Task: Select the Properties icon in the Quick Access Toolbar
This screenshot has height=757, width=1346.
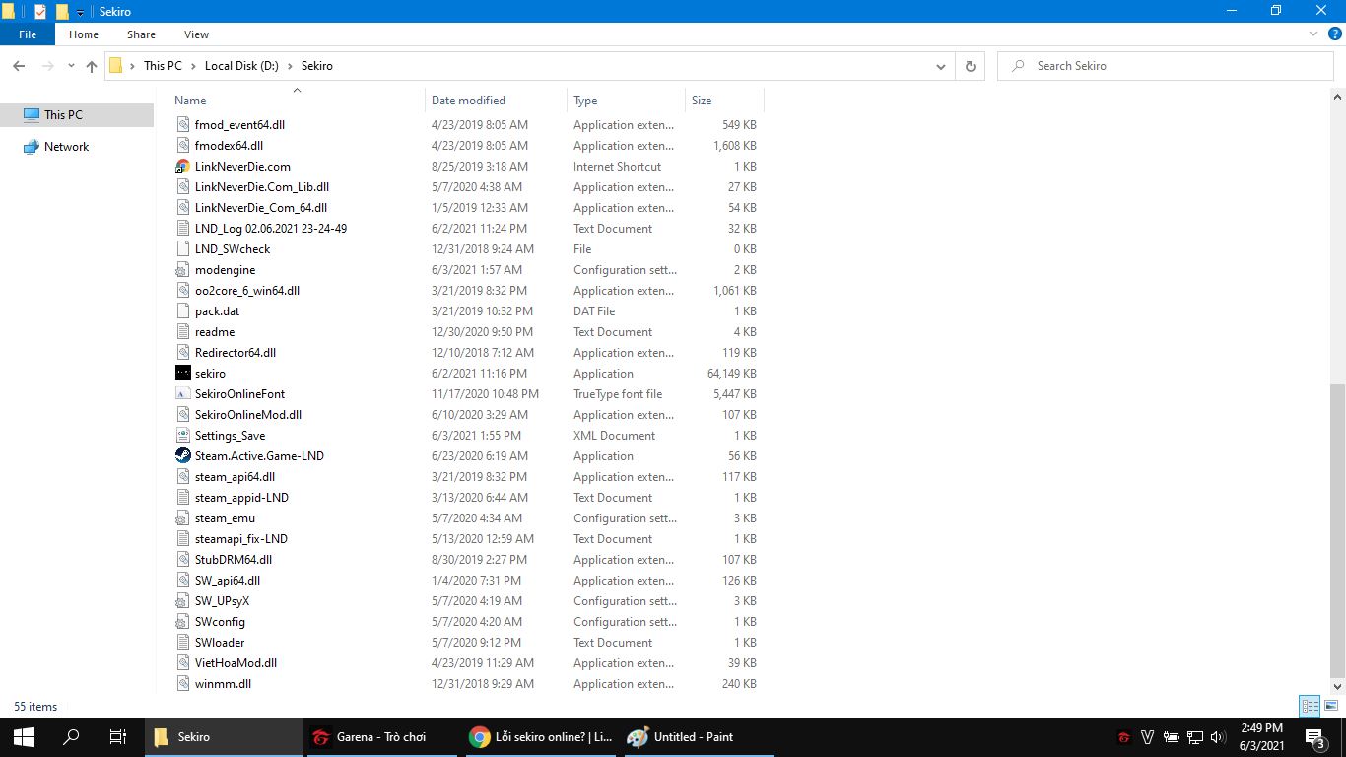Action: pos(42,11)
